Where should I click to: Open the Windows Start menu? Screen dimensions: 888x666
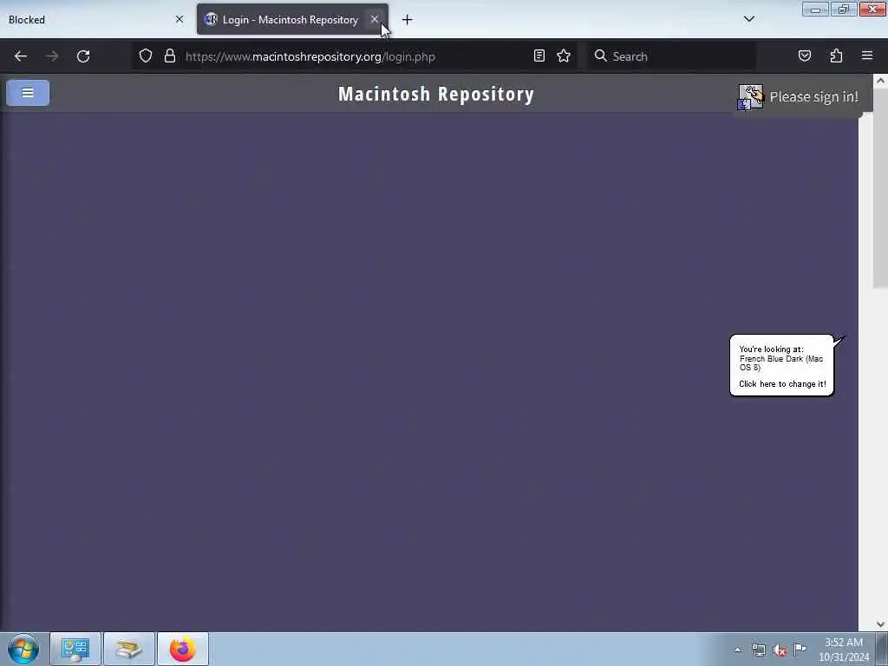[23, 649]
